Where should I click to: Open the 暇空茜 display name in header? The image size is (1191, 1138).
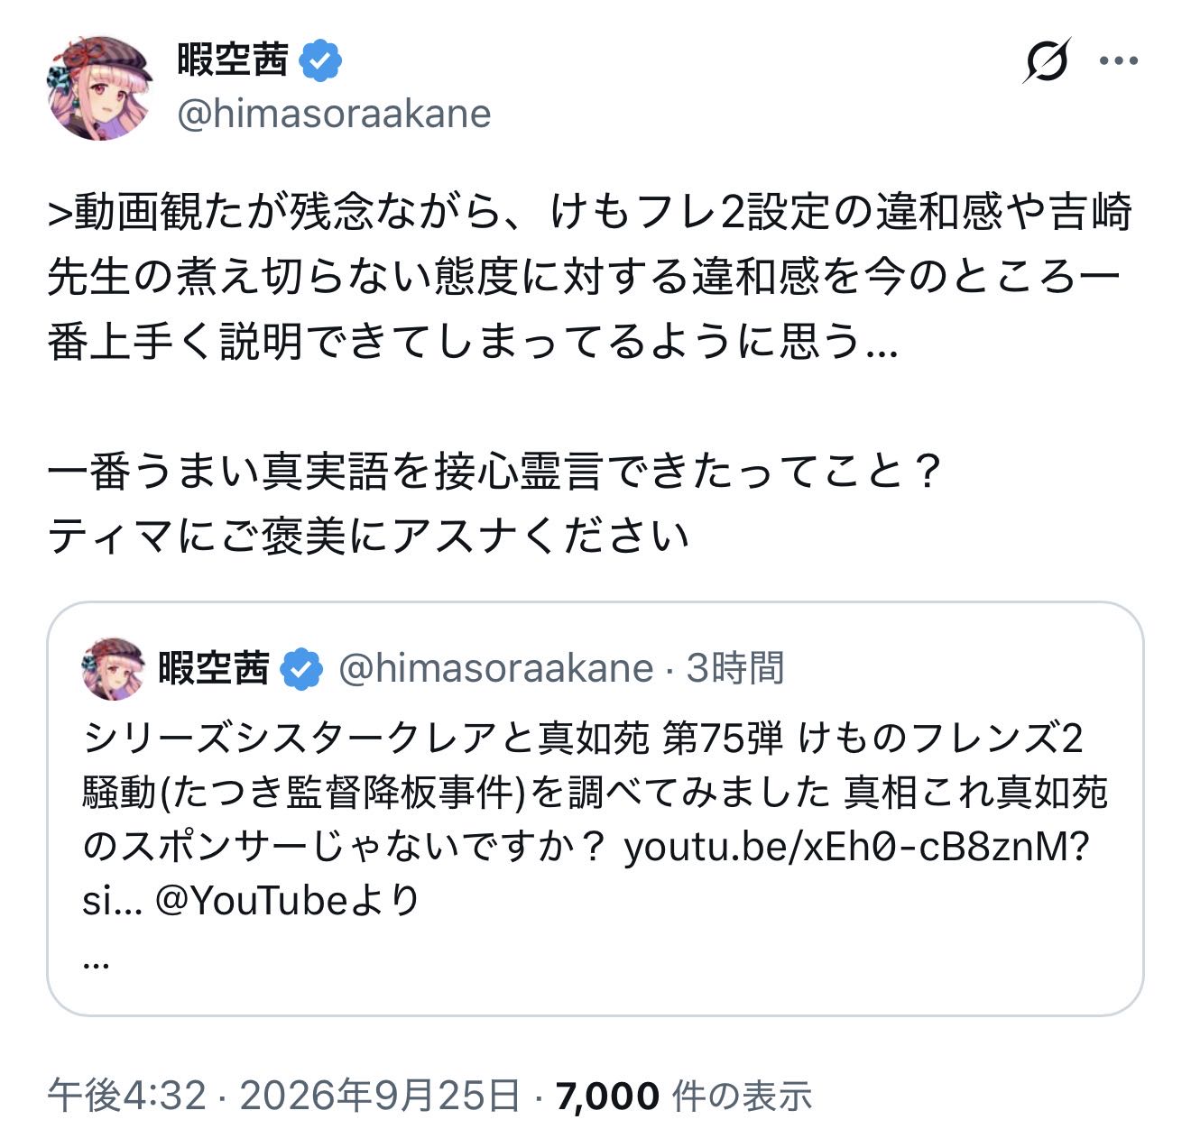233,60
